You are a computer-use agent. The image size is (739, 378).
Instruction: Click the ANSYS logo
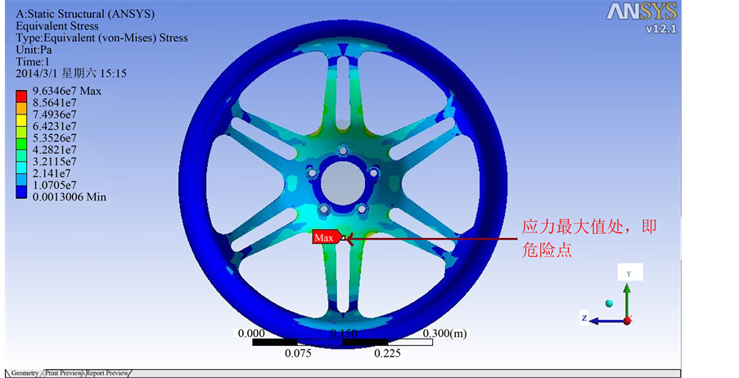(641, 12)
